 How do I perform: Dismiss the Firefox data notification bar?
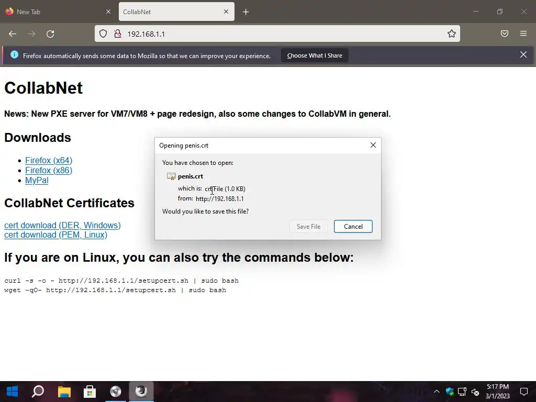point(523,54)
